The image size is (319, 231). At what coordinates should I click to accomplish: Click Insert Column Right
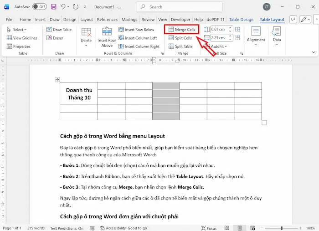point(139,46)
